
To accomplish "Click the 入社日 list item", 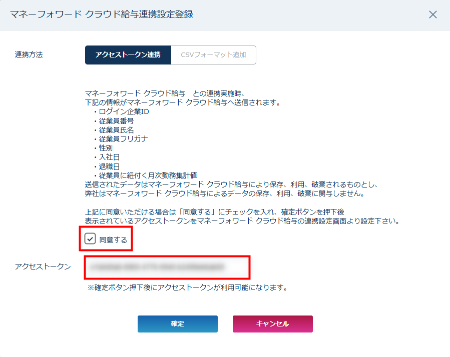I will (x=109, y=157).
